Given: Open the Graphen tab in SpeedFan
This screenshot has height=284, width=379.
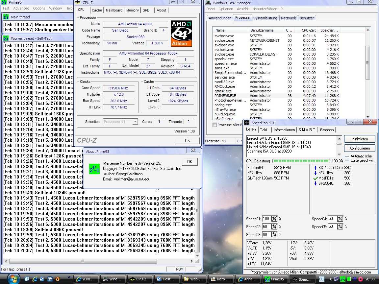Looking at the screenshot, I should (x=327, y=130).
